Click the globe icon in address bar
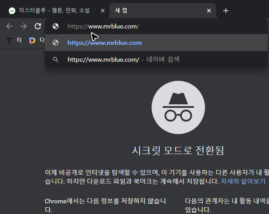269x214 pixels. pos(56,26)
